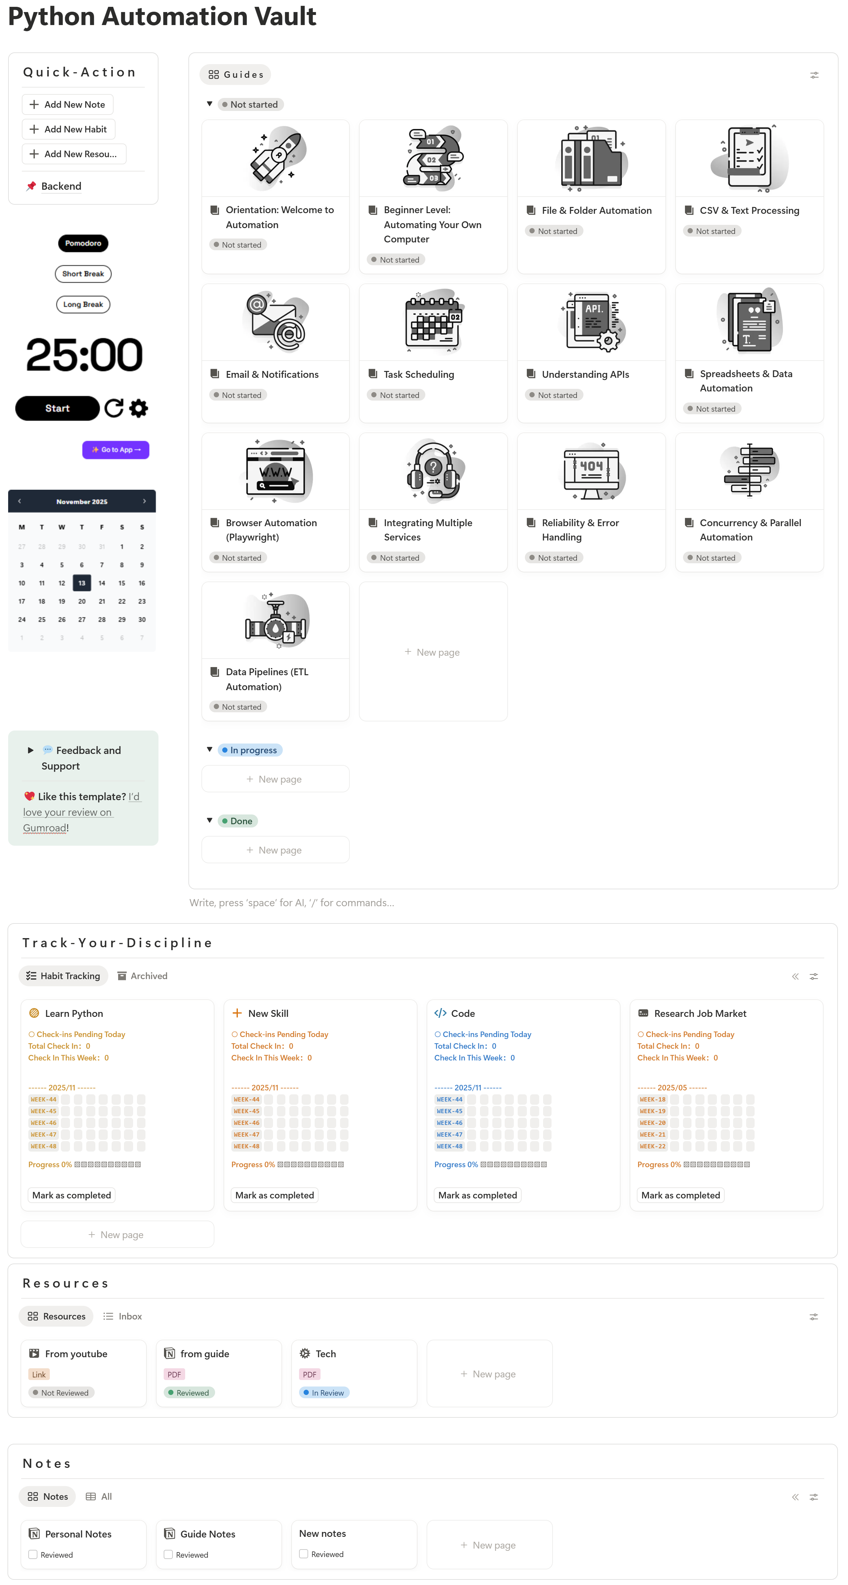
Task: Switch to the Archived habits tab
Action: 142,976
